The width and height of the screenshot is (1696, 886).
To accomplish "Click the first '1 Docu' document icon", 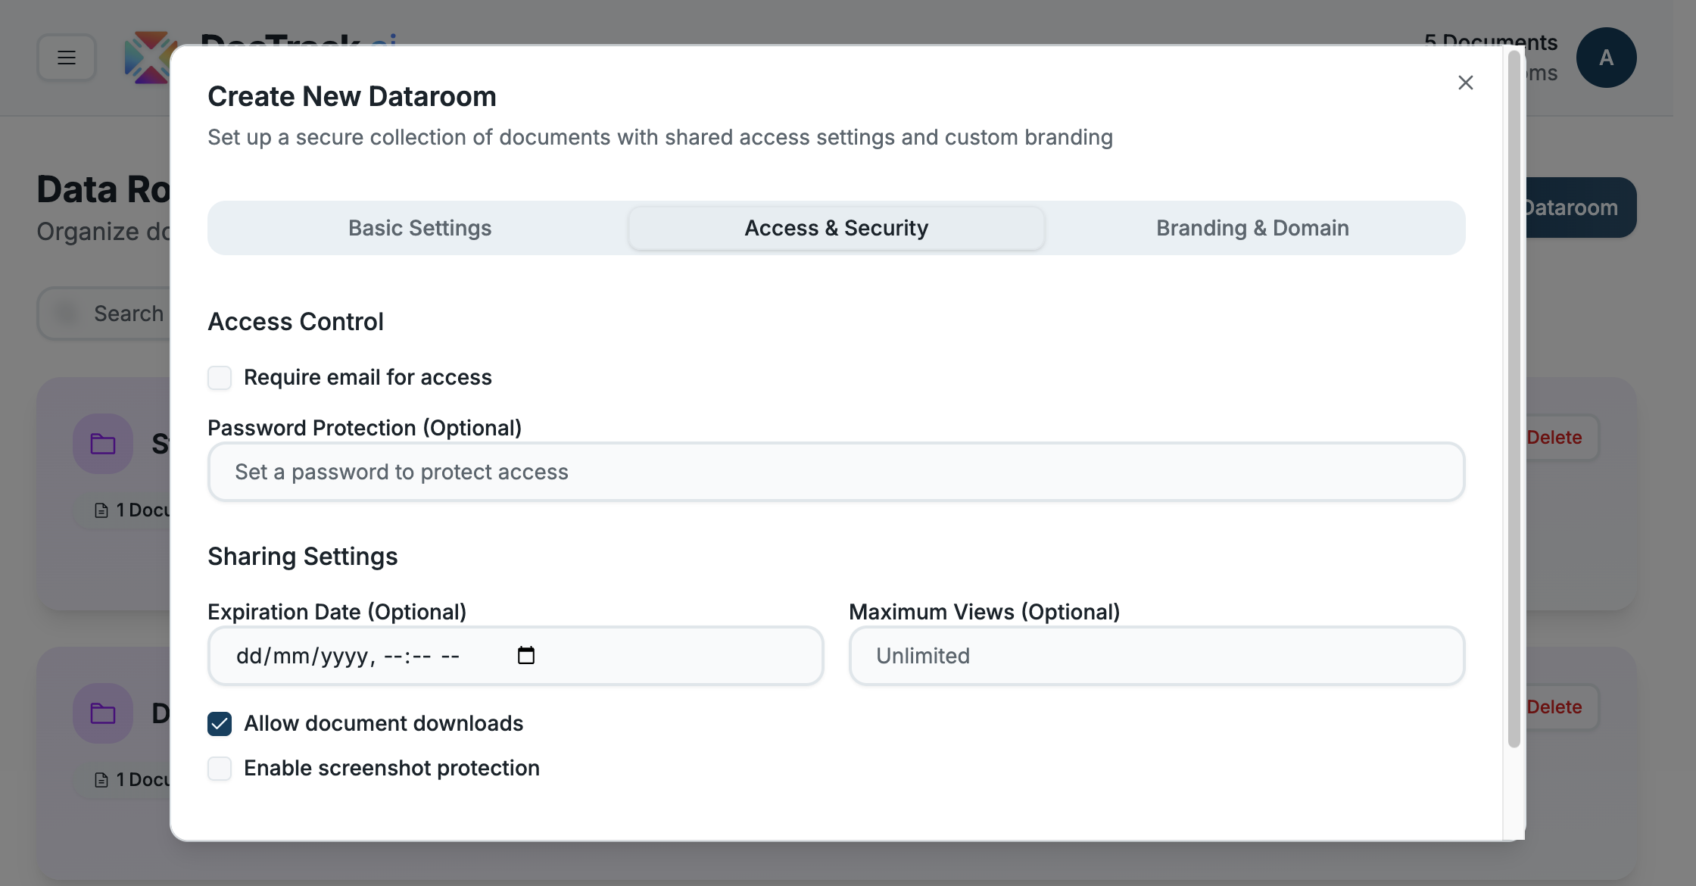I will [101, 510].
